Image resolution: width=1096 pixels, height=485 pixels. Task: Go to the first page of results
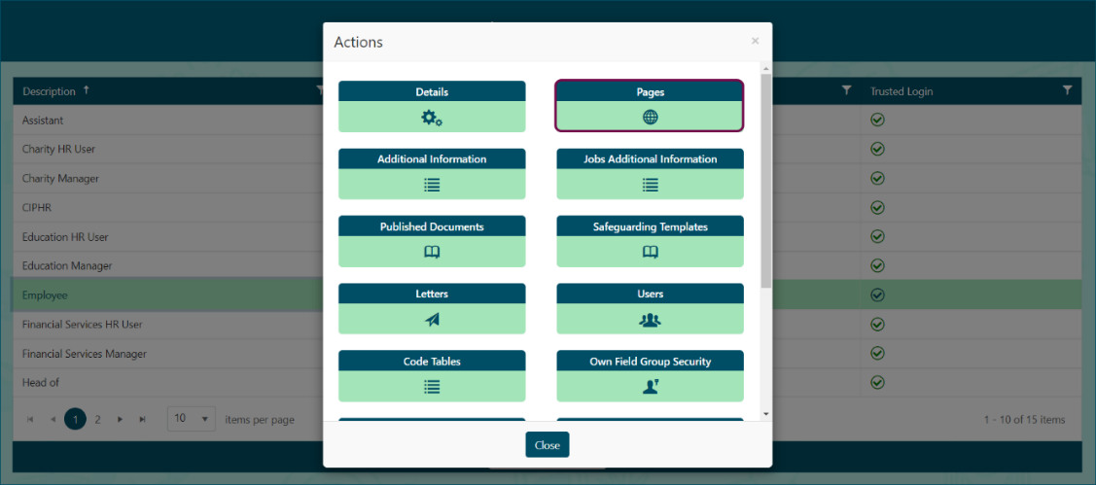30,419
